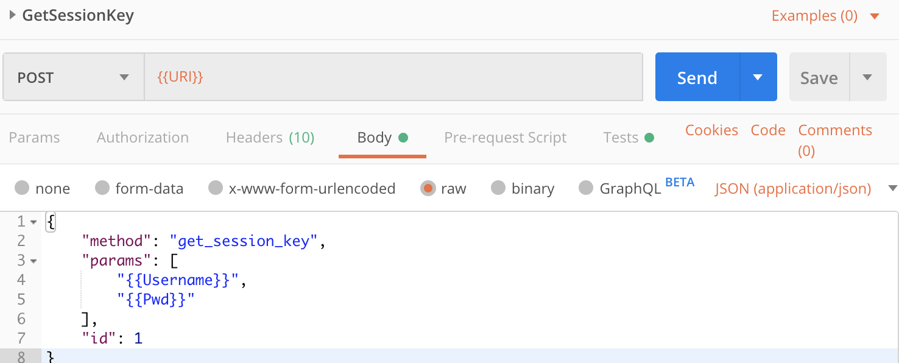Switch to the Tests tab
This screenshot has width=899, height=363.
point(627,138)
